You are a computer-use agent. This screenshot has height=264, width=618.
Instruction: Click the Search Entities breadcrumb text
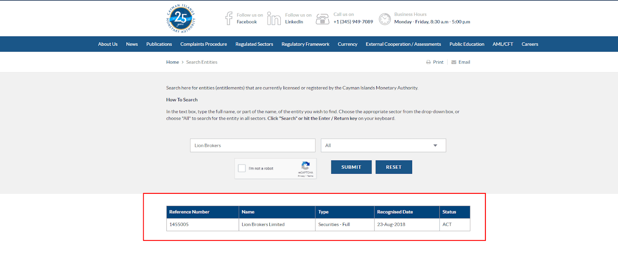[202, 62]
